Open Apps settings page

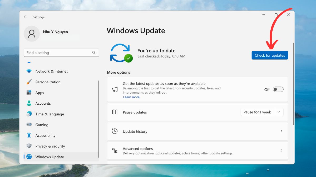61,93
